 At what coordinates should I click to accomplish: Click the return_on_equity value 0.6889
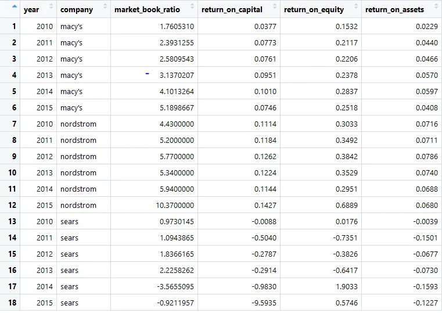(346, 206)
